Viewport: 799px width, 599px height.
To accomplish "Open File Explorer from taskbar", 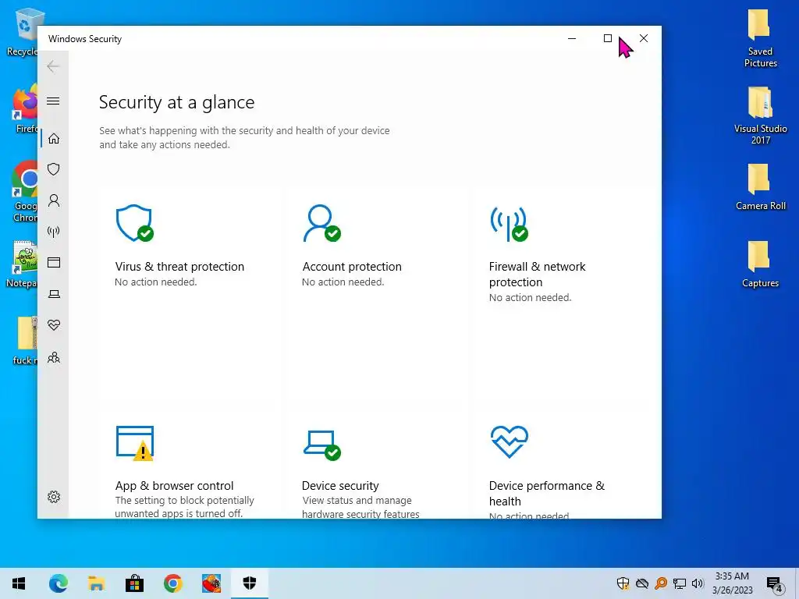I will pos(96,583).
